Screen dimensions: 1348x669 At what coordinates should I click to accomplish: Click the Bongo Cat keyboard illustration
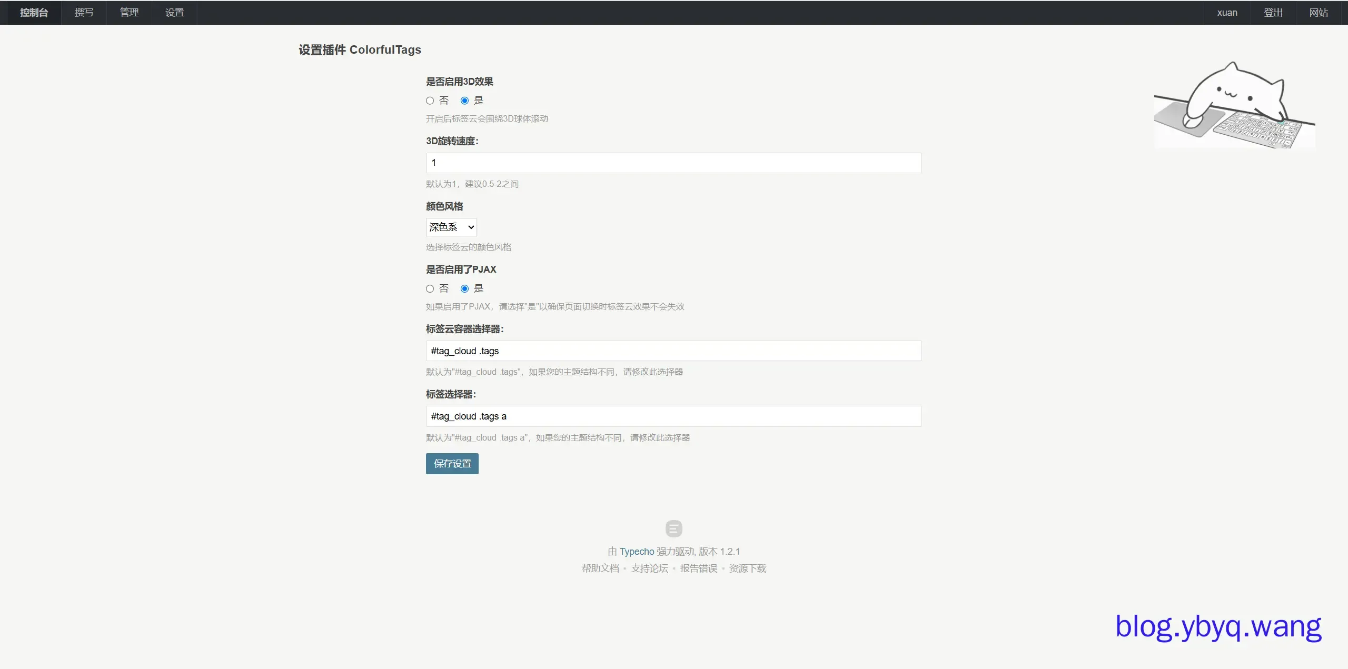point(1234,106)
